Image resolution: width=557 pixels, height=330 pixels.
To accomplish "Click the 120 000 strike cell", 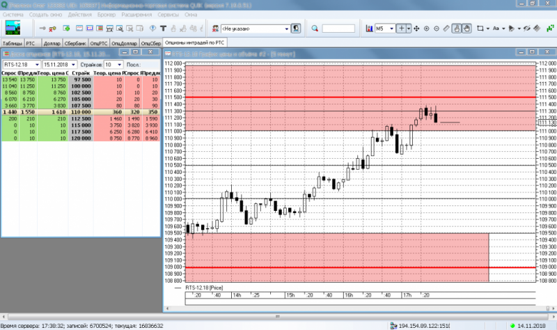I will point(81,138).
